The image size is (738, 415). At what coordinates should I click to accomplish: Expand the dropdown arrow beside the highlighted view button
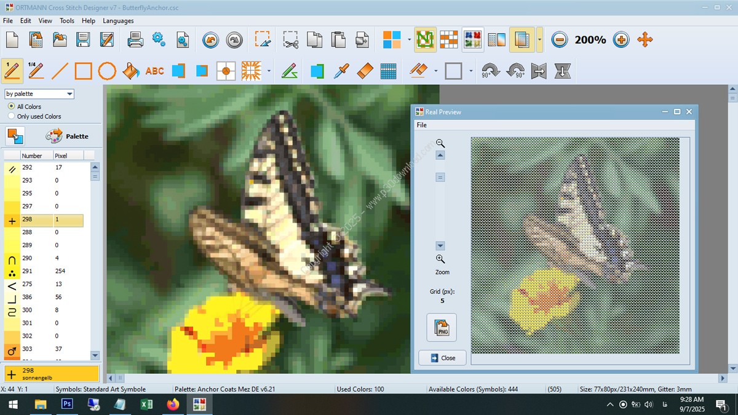tap(539, 40)
